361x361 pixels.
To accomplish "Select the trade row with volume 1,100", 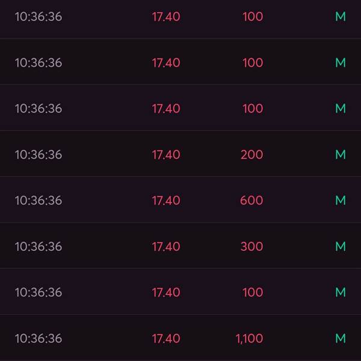I will [x=180, y=338].
